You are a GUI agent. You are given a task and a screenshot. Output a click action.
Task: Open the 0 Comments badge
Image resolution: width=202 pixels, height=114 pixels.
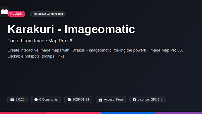click(46, 100)
